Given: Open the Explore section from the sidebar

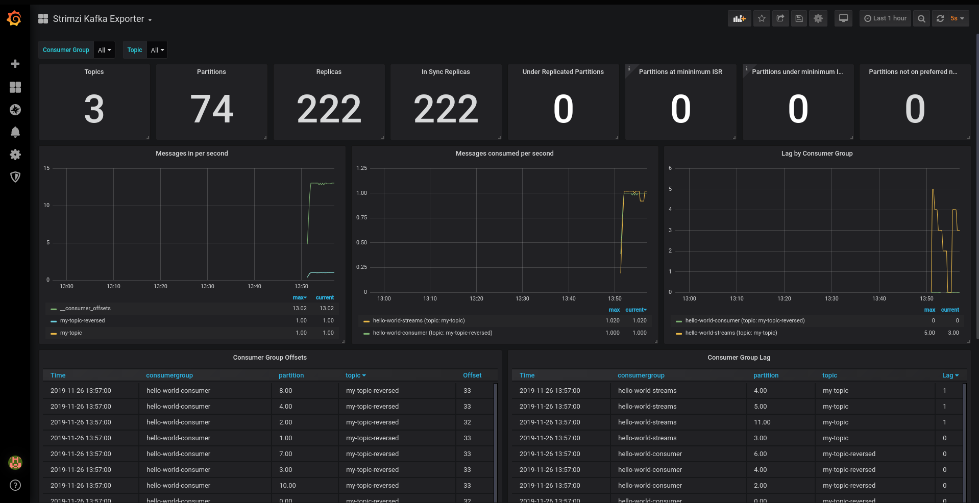Looking at the screenshot, I should tap(15, 110).
